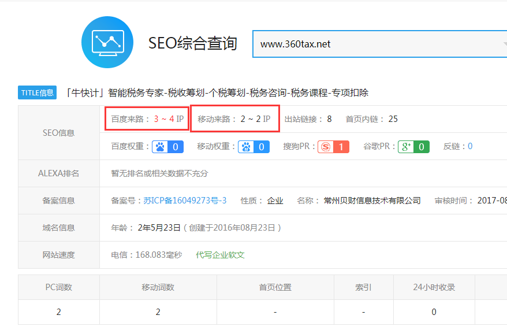507x330 pixels.
Task: Select the 百度来路 3 ~ 4 IP value
Action: pos(168,119)
